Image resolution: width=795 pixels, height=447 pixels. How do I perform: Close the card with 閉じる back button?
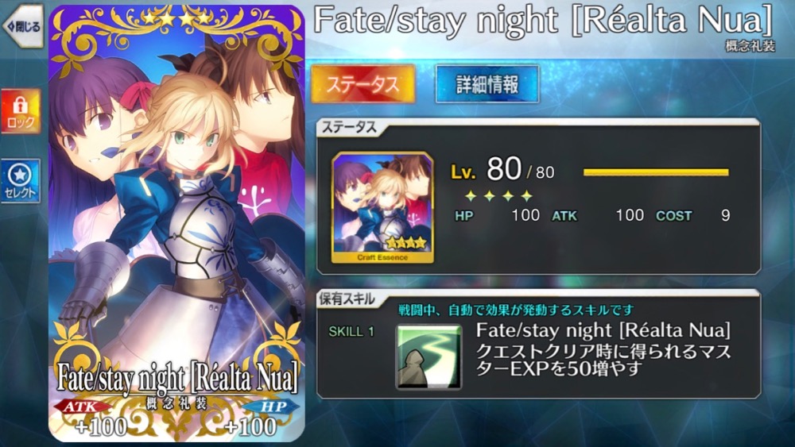23,26
